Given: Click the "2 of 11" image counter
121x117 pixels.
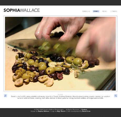Looking at the screenshot, I should [60, 95].
